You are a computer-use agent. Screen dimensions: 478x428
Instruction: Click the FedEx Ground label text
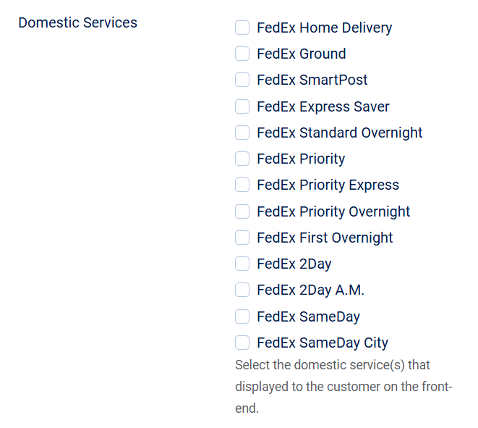tap(301, 54)
